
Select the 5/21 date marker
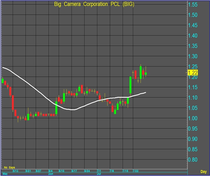click(x=28, y=171)
